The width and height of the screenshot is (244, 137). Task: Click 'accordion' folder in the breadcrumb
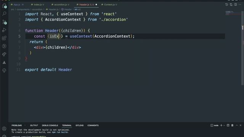click(37, 10)
